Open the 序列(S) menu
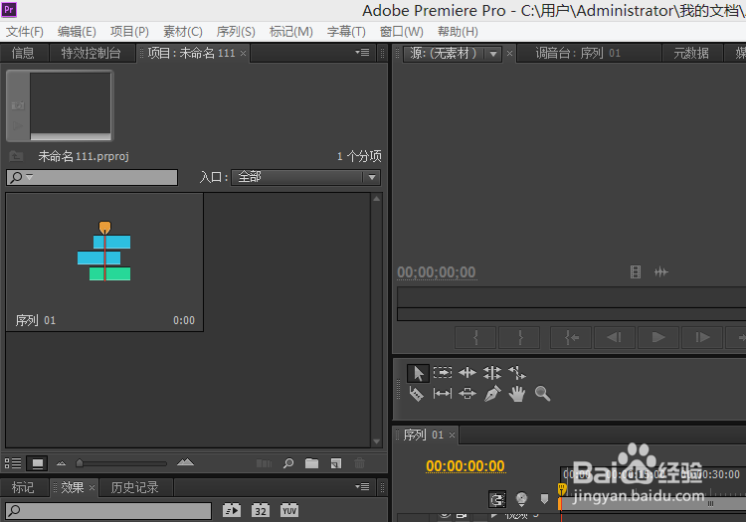 236,32
